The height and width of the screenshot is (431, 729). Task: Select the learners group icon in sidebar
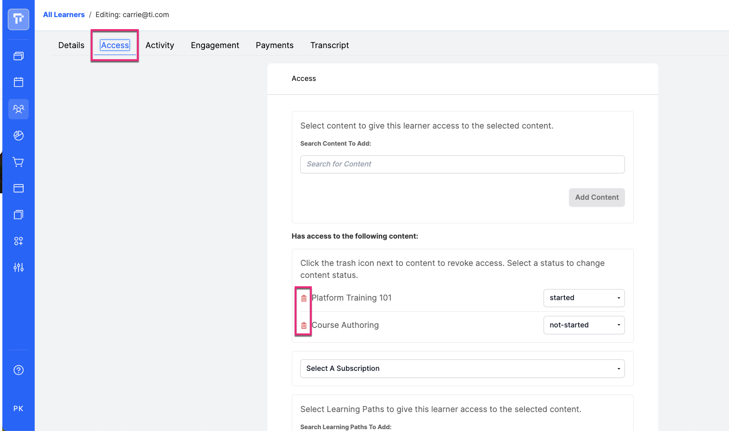(19, 109)
